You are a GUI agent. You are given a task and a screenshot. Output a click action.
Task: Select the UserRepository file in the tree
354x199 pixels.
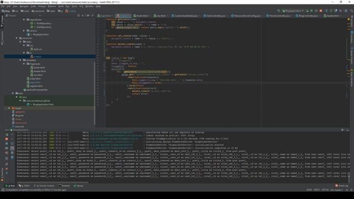(x=40, y=27)
